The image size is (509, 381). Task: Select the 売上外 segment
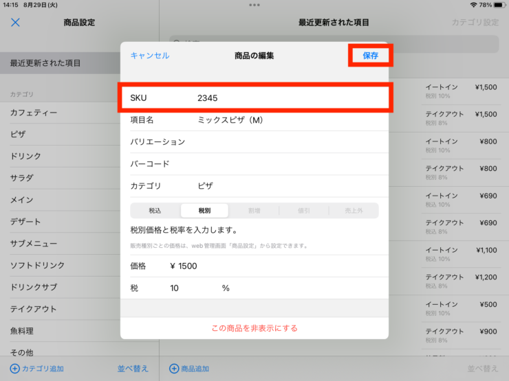(354, 211)
